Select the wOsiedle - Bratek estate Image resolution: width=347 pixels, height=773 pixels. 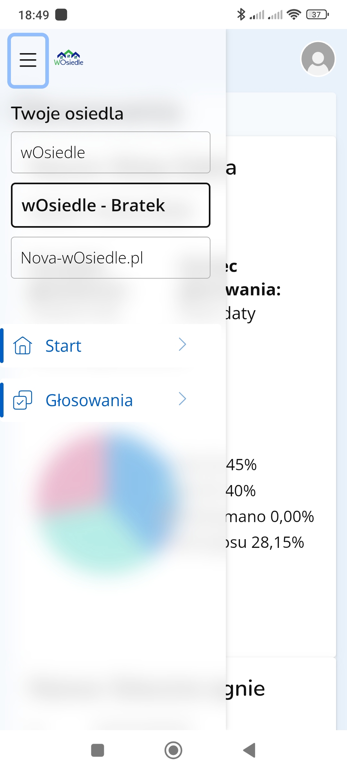(x=110, y=205)
